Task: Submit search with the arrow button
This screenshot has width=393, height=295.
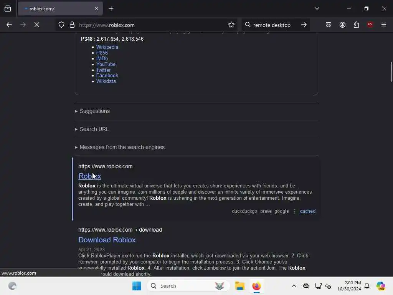Action: [x=304, y=25]
